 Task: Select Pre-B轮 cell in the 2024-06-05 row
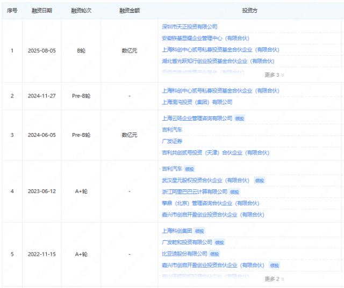click(x=81, y=135)
